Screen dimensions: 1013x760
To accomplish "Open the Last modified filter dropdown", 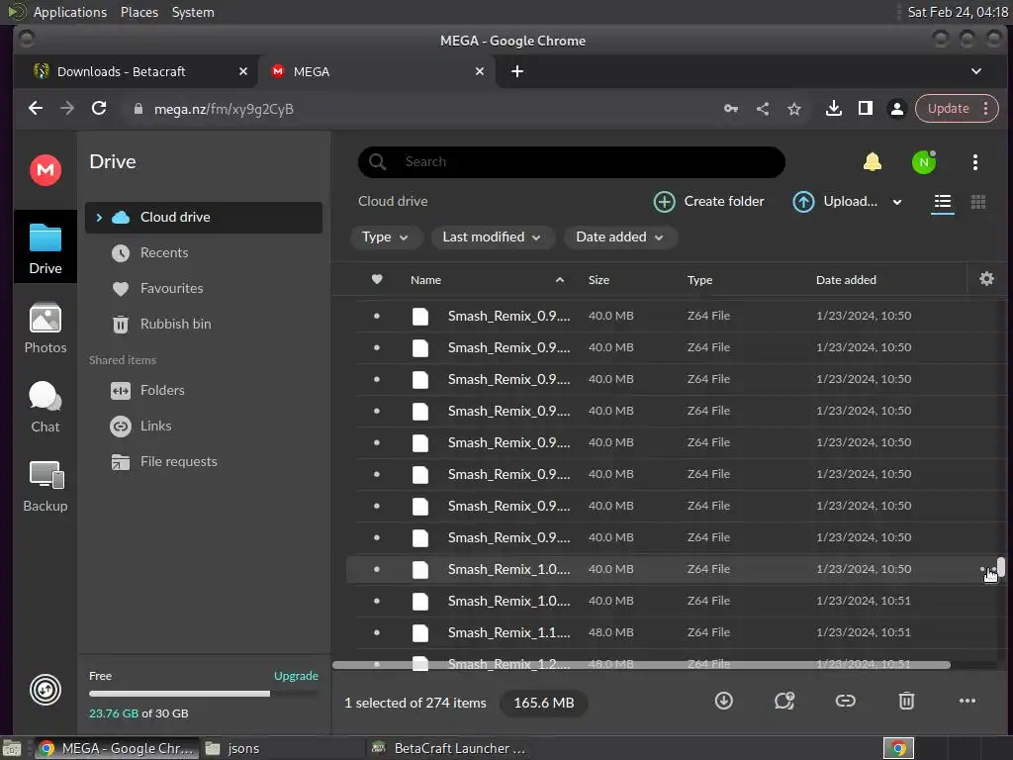I will [x=493, y=237].
